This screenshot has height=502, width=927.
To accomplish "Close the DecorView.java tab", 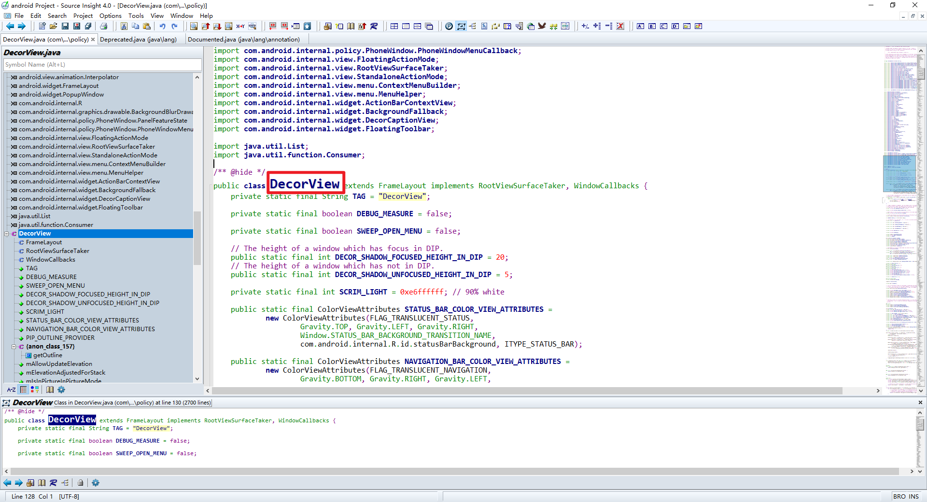I will (x=93, y=40).
